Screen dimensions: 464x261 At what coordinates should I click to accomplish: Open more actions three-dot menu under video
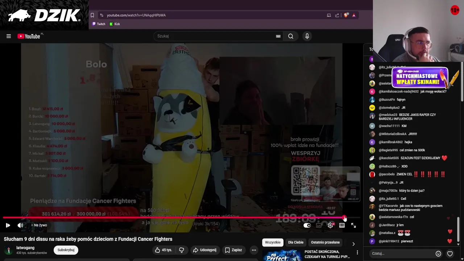[x=254, y=250]
